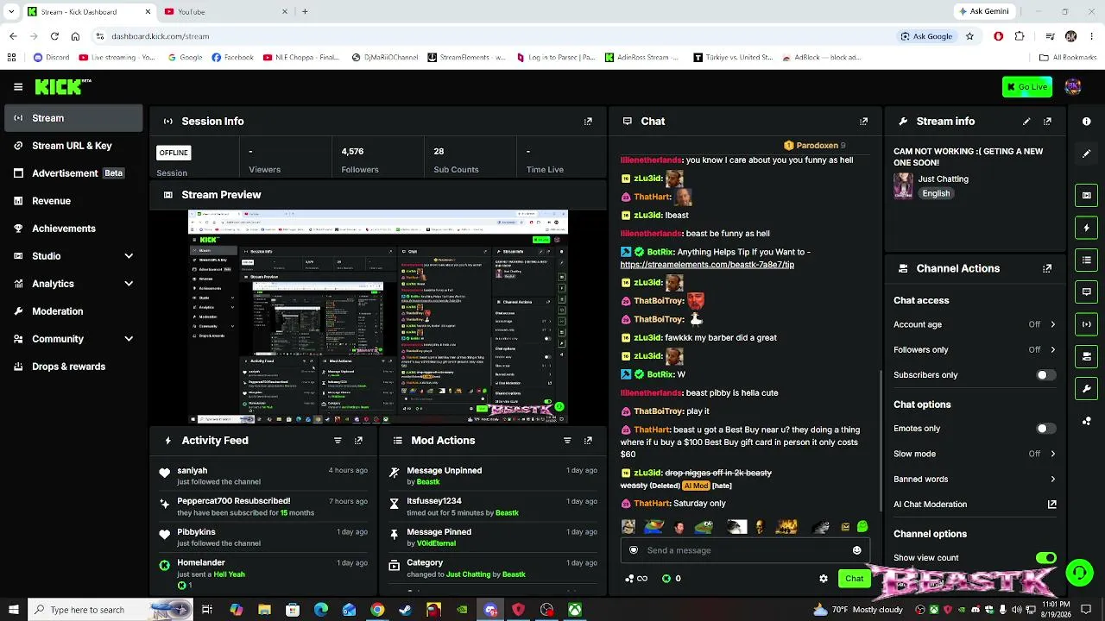
Task: Click the weather widget in the taskbar
Action: point(857,610)
